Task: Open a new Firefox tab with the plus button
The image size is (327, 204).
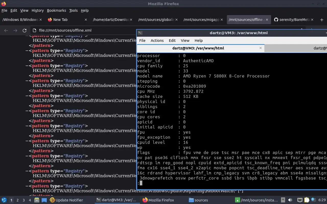Action: pyautogui.click(x=322, y=20)
